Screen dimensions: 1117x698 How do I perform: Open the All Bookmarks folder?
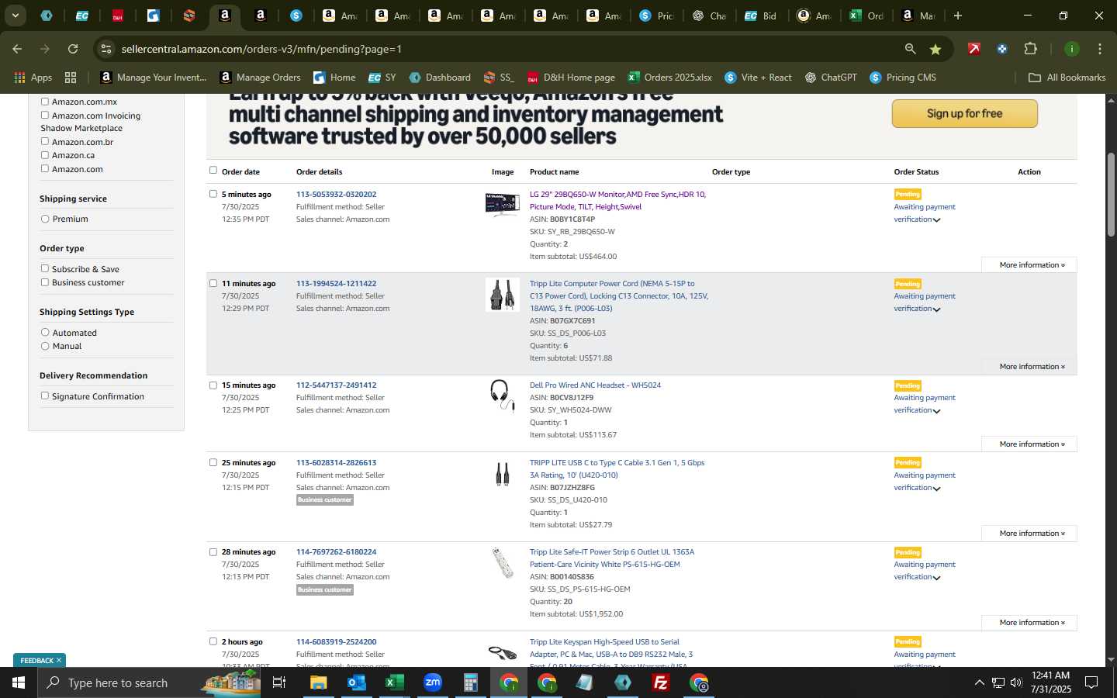pos(1067,78)
